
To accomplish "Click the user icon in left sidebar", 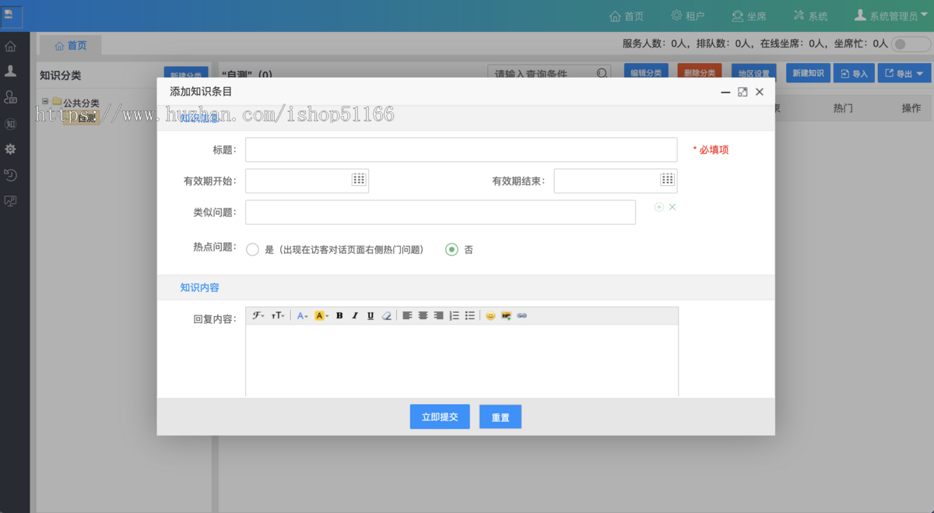I will pyautogui.click(x=11, y=71).
